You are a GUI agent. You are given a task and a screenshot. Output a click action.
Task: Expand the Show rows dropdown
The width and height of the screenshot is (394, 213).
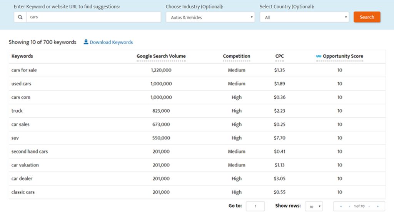[314, 206]
